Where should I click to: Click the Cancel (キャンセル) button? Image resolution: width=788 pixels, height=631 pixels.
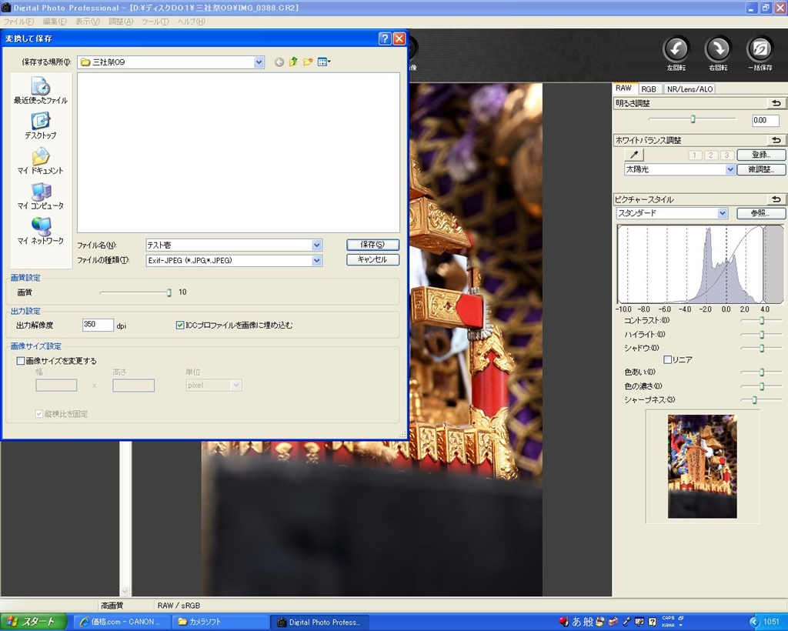372,260
